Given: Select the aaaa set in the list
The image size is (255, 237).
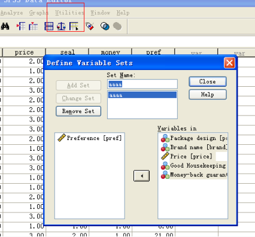Looking at the screenshot, I should pyautogui.click(x=142, y=95).
